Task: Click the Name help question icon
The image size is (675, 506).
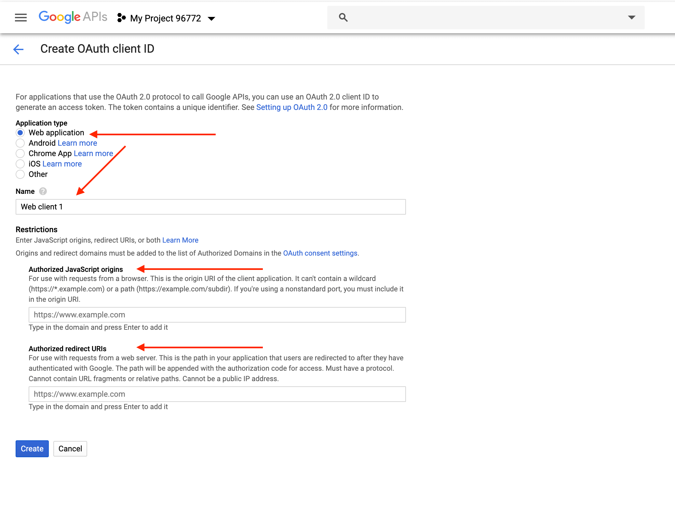Action: (43, 191)
